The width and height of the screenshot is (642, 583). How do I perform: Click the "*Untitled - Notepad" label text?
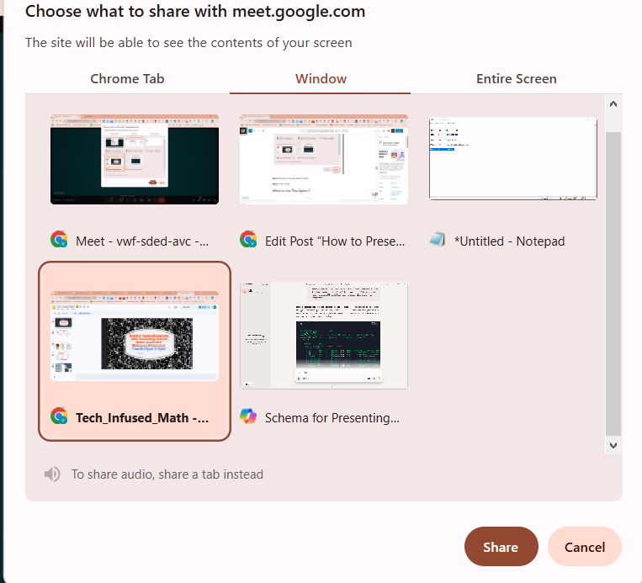coord(509,241)
